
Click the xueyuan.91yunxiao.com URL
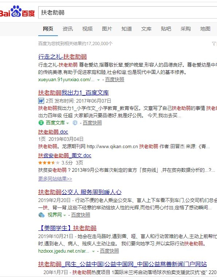[66, 80]
